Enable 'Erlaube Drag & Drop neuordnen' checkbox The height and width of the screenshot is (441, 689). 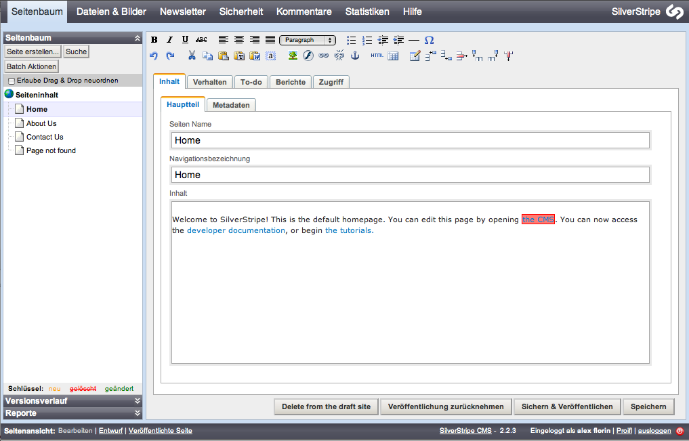tap(12, 81)
